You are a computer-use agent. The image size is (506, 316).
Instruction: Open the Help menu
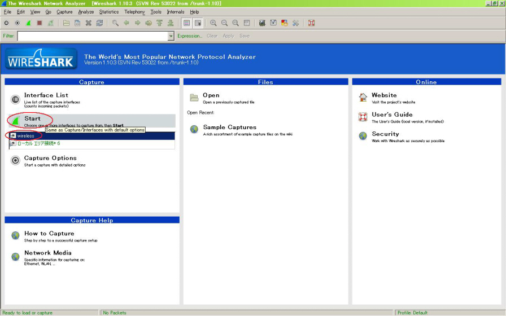click(x=194, y=12)
